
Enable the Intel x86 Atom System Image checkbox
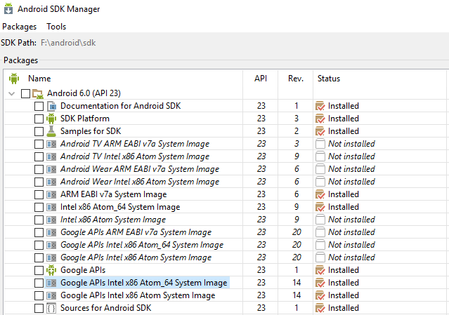click(39, 220)
